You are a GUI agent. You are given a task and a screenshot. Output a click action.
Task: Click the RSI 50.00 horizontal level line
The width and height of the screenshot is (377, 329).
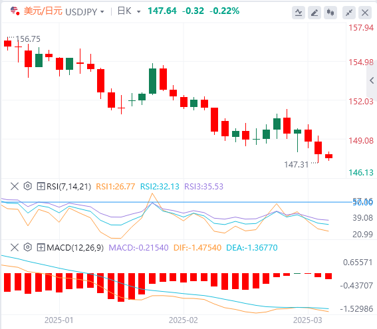click(177, 202)
